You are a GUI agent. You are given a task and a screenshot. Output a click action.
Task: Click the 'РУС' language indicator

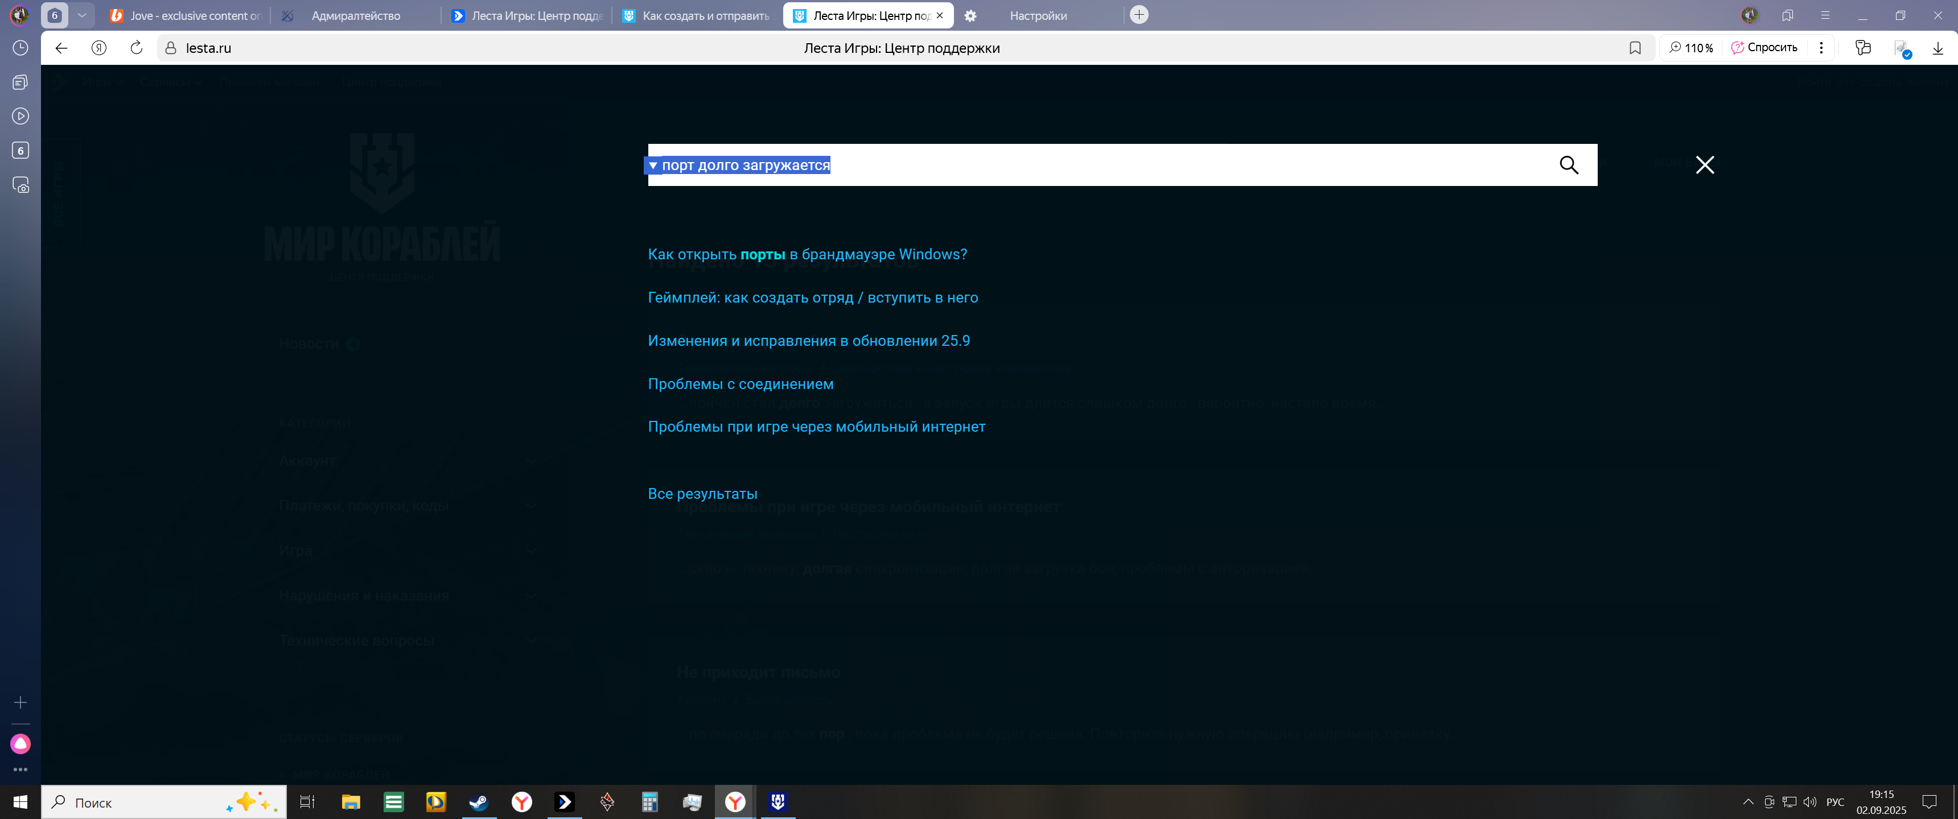pos(1835,803)
